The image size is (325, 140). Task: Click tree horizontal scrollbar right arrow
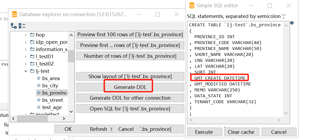[x=64, y=119]
